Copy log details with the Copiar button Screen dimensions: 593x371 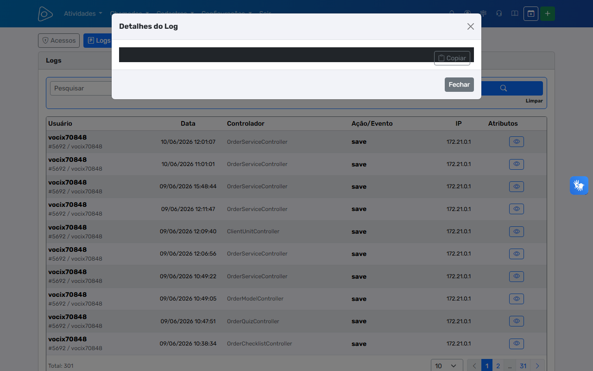452,58
